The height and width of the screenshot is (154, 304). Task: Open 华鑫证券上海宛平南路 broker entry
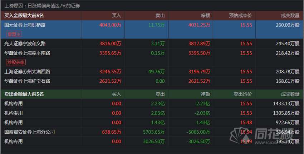coord(27,53)
